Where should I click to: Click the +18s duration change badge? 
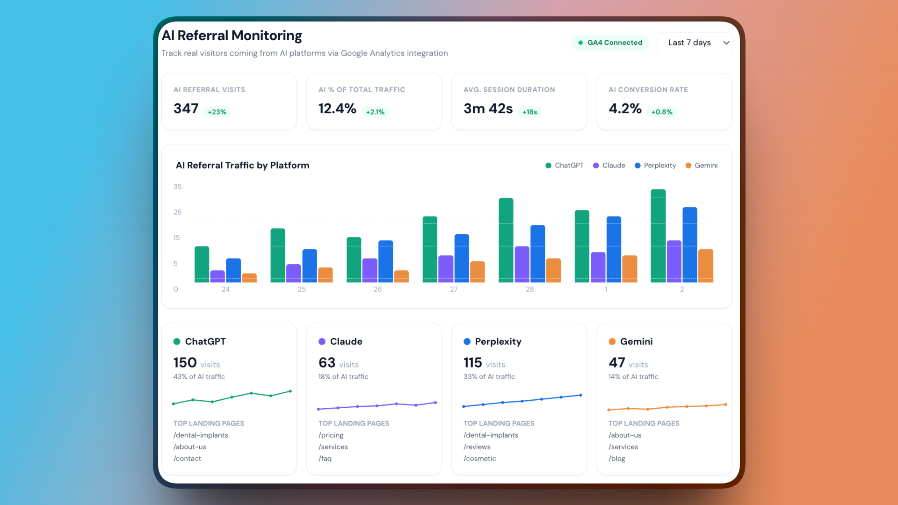529,112
